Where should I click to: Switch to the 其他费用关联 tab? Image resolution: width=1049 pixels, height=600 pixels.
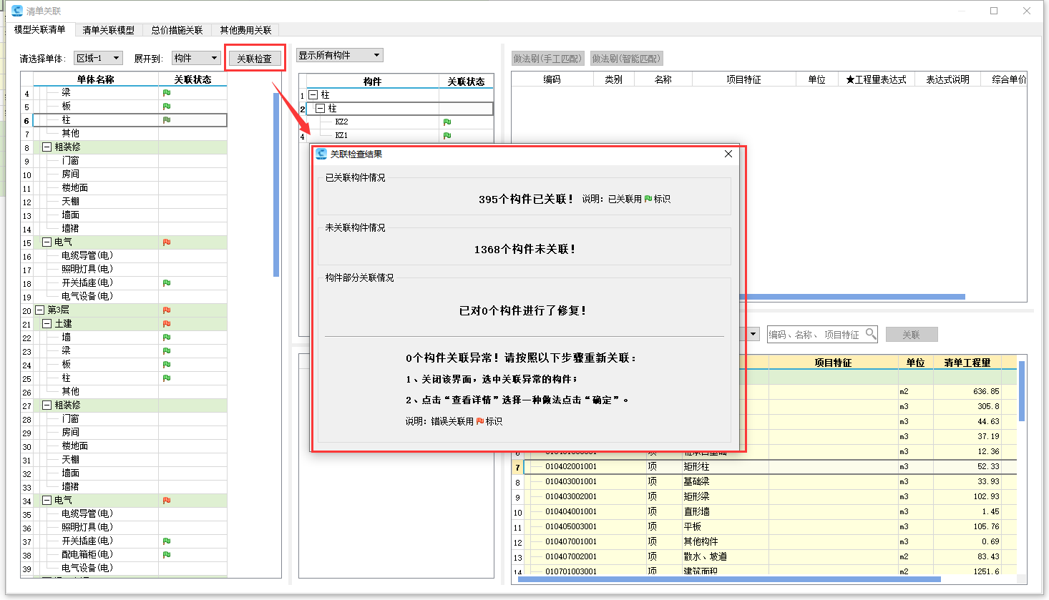pos(246,30)
